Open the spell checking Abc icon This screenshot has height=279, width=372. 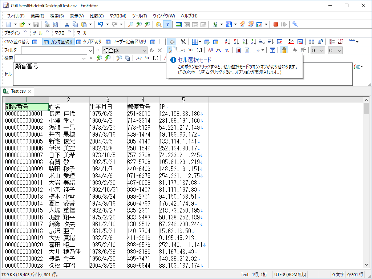[x=291, y=42]
